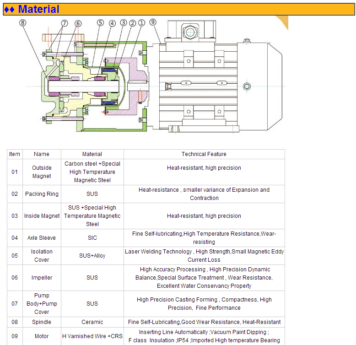
Task: Select item number '09' cell
Action: (15, 336)
